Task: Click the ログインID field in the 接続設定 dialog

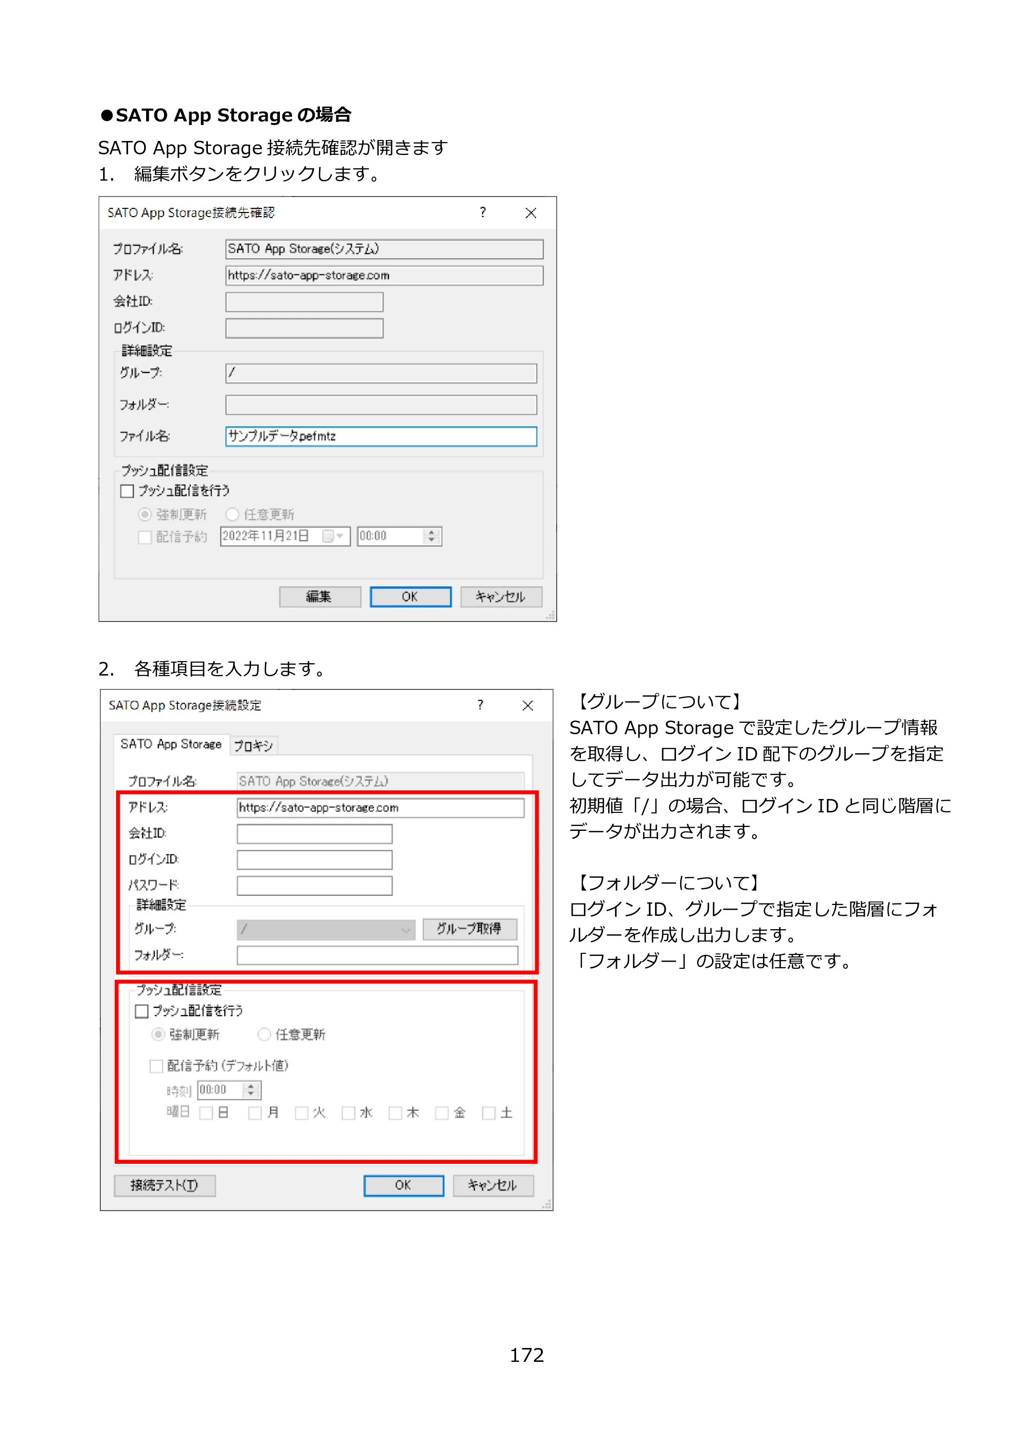Action: (x=314, y=860)
